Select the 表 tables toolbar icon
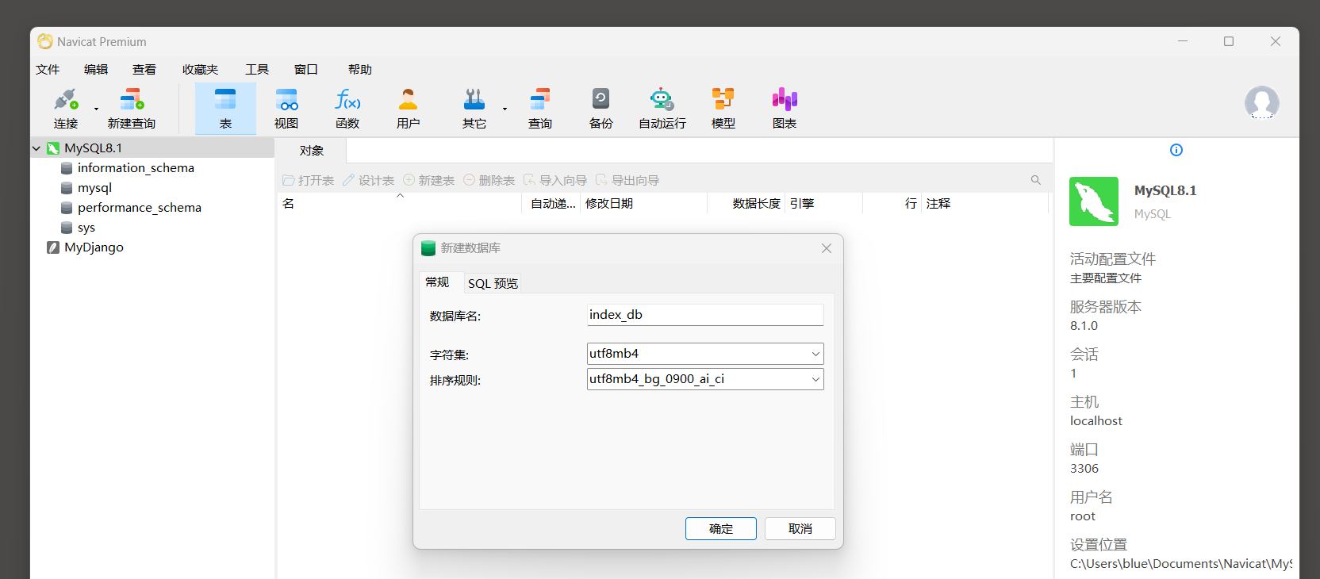1320x579 pixels. pyautogui.click(x=225, y=109)
